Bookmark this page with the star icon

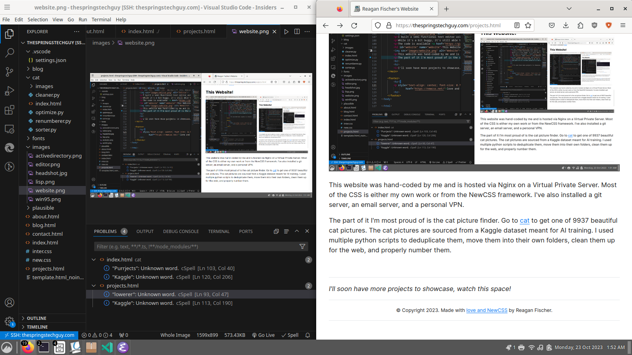tap(528, 25)
